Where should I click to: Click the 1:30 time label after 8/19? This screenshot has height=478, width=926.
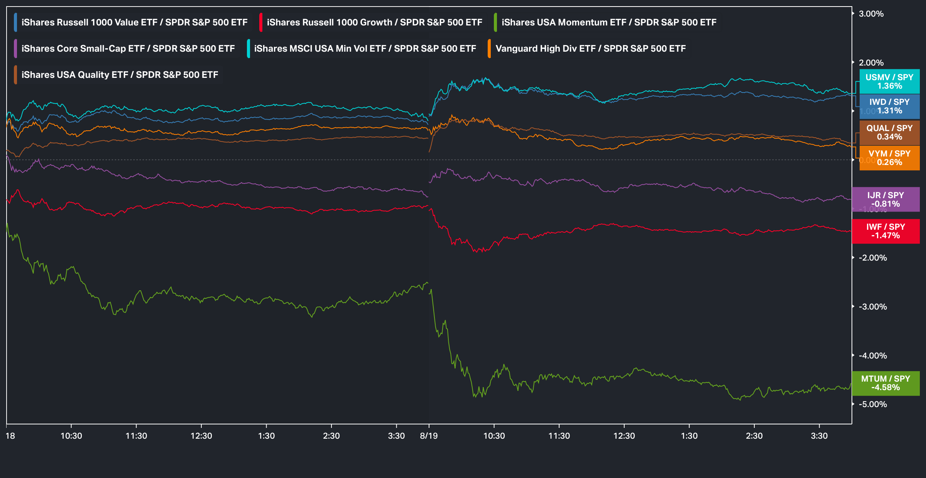pos(689,436)
